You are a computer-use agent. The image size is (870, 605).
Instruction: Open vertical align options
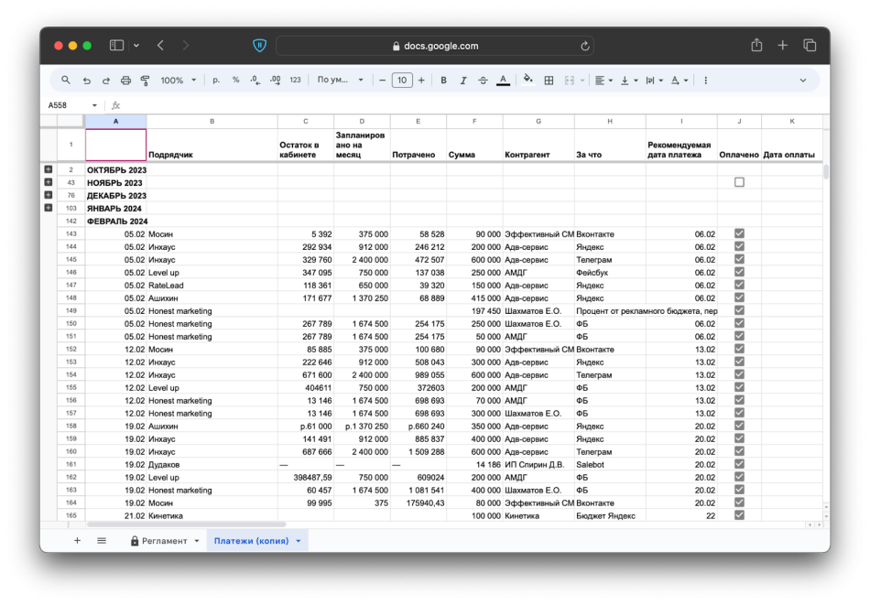(629, 81)
